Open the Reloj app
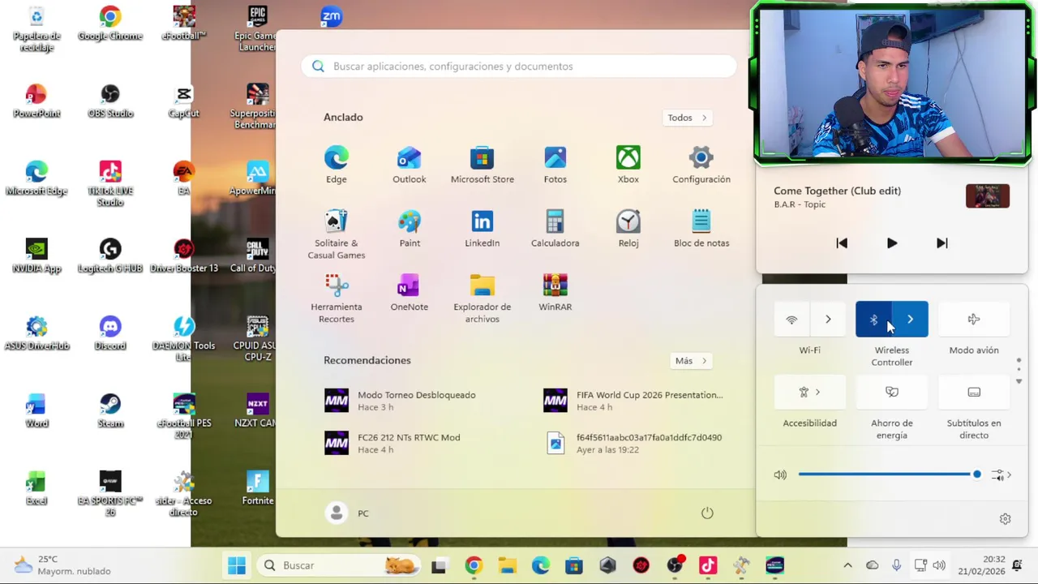The image size is (1038, 584). [x=628, y=229]
